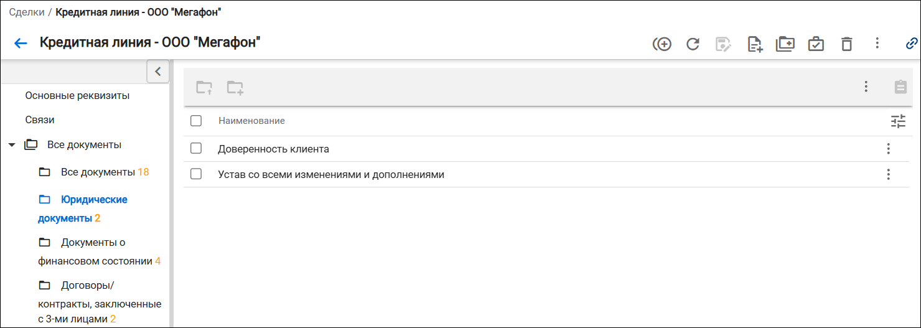Click the clipboard icon in list toolbar
Screen dimensions: 921x328
[x=900, y=87]
